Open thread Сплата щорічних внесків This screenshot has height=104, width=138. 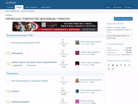click(92, 90)
